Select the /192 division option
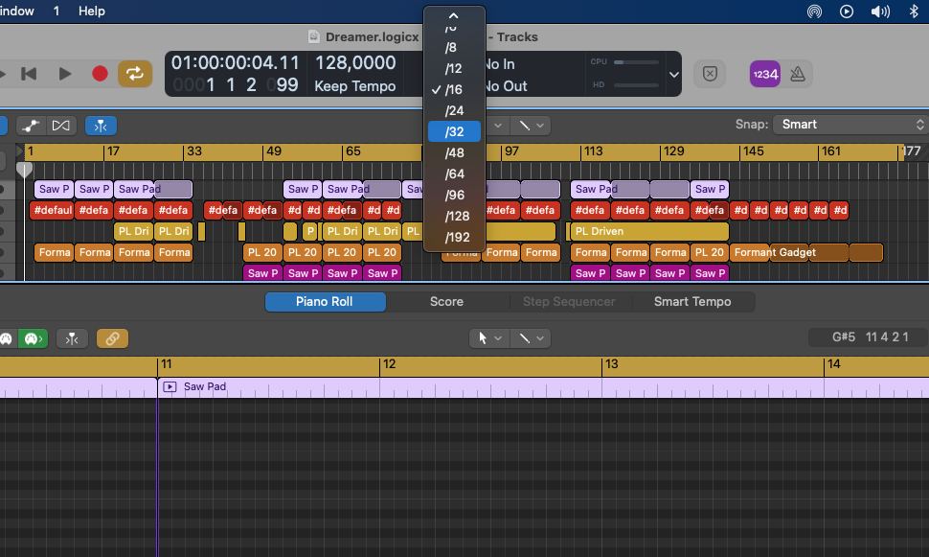929x557 pixels. coord(454,237)
